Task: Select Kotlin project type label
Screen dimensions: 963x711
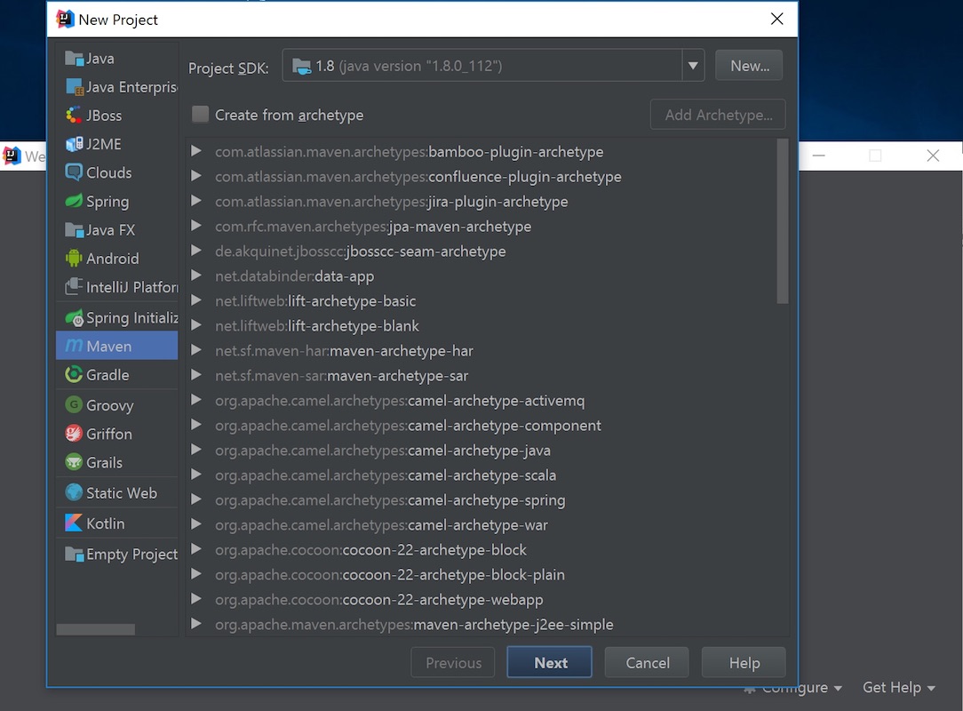Action: [x=105, y=523]
